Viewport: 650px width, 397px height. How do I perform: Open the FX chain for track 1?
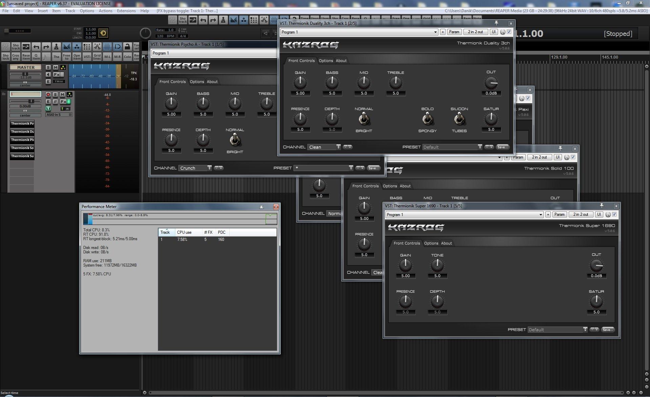(x=63, y=102)
